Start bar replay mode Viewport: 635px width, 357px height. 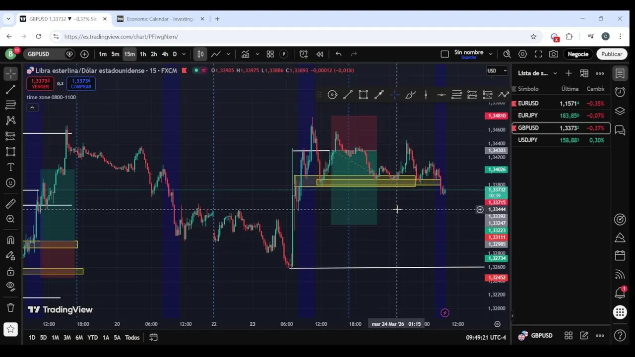[320, 54]
